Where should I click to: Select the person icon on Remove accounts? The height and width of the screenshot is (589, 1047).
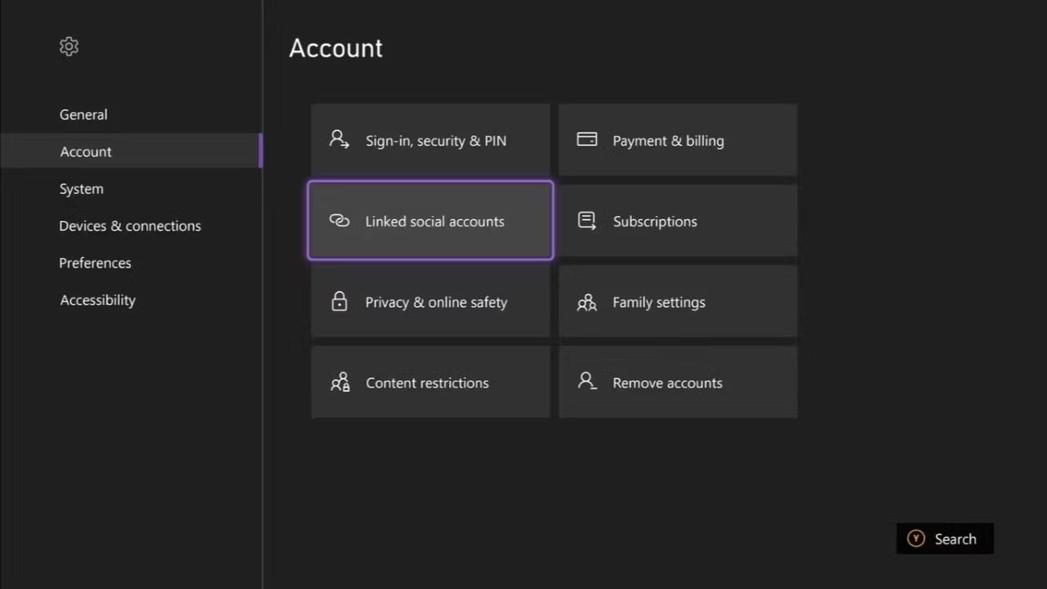tap(586, 382)
